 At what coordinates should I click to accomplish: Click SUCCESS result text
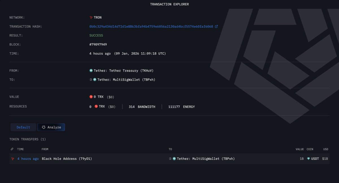(x=96, y=36)
